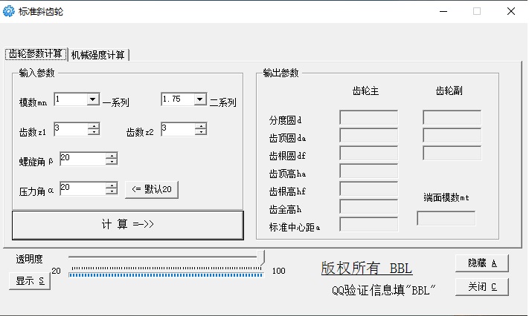Increase 螺旋角β with the up arrow
This screenshot has width=529, height=316.
[112, 156]
